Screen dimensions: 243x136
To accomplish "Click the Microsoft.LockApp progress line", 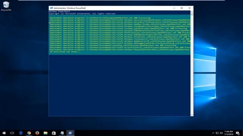I will click(118, 28).
